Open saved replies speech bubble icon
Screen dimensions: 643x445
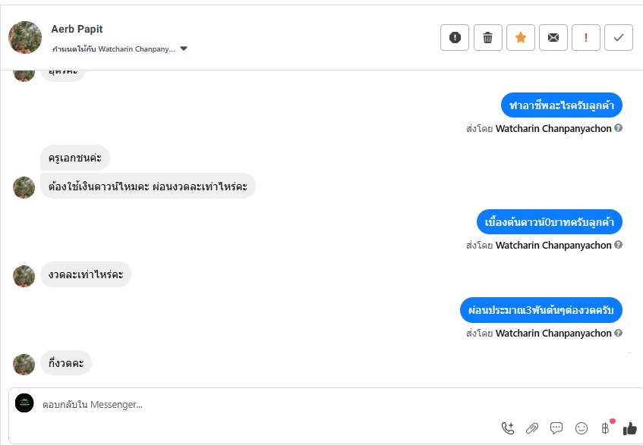pos(556,428)
